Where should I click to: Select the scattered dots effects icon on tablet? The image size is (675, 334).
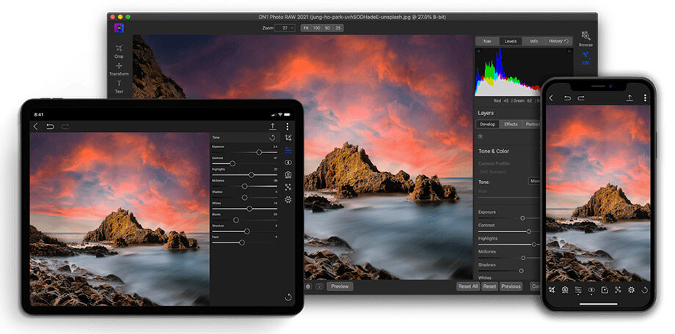(x=288, y=187)
